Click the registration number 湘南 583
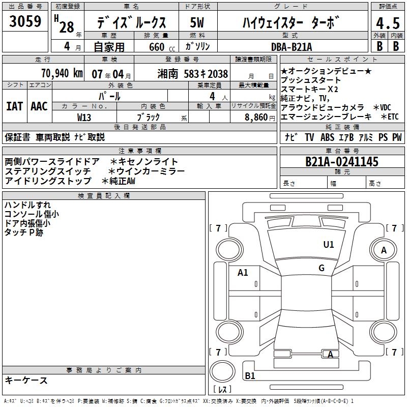The image size is (407, 407). (192, 74)
